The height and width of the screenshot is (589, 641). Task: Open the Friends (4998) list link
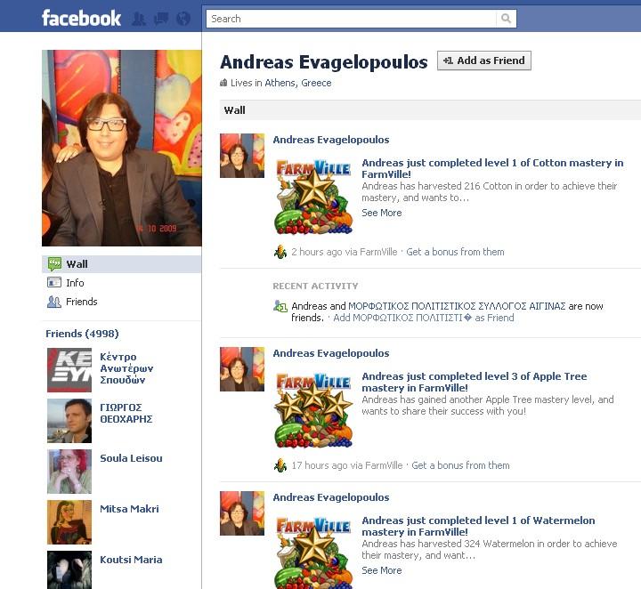82,334
